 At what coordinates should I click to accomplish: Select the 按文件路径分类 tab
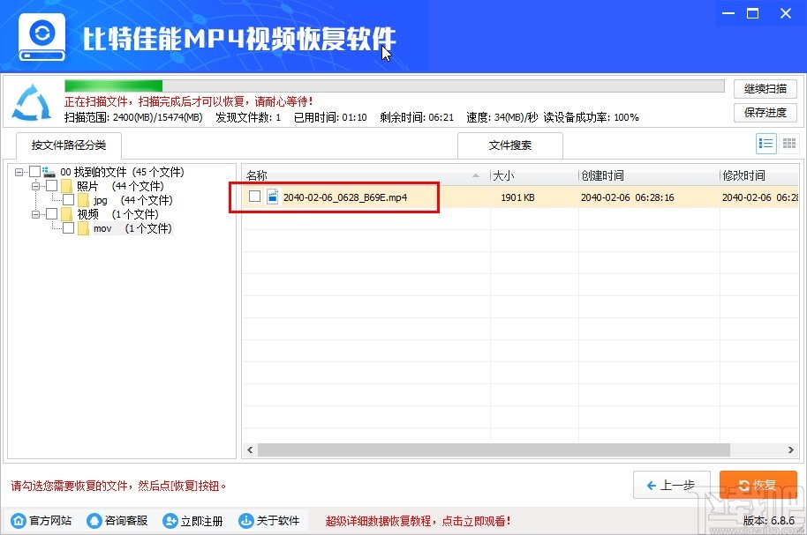coord(67,145)
